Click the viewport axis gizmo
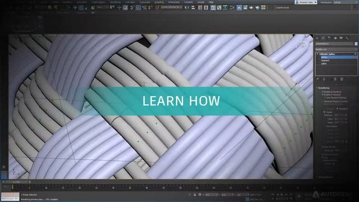Screen dimensions: 359x202 (x=16, y=172)
